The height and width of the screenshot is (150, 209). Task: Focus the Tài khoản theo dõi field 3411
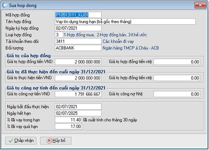pyautogui.click(x=78, y=41)
